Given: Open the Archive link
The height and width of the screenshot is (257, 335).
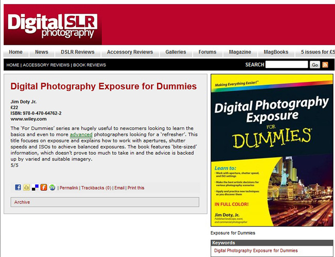Looking at the screenshot, I should click(x=22, y=202).
